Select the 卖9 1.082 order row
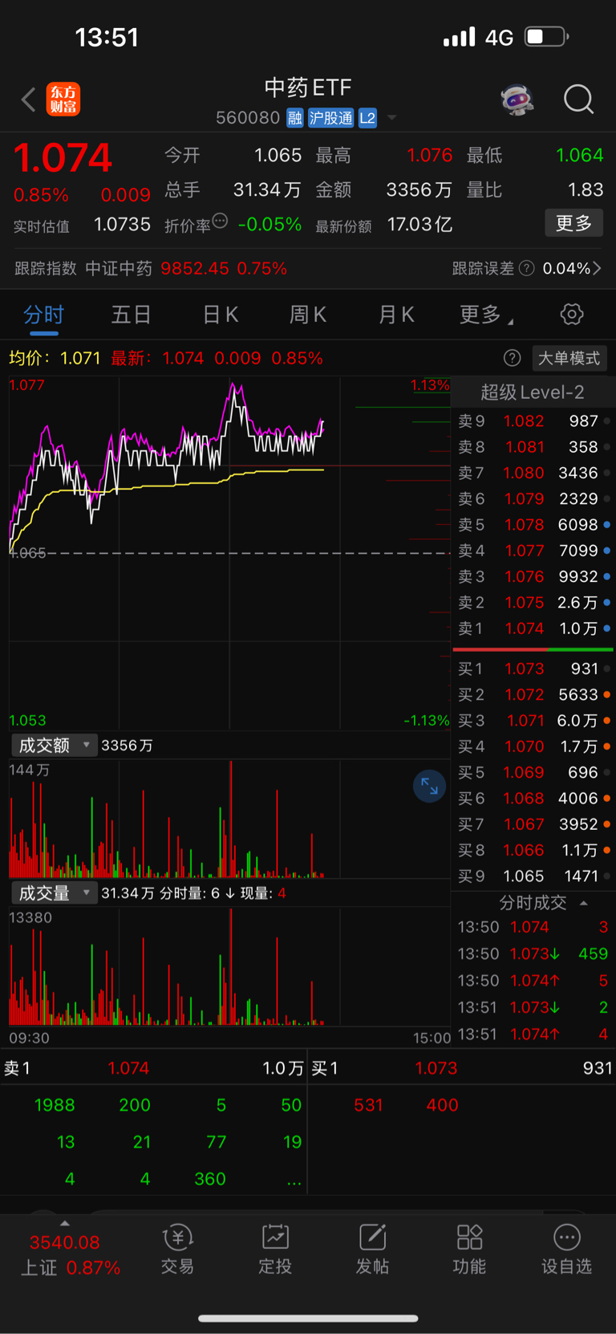 click(x=533, y=421)
